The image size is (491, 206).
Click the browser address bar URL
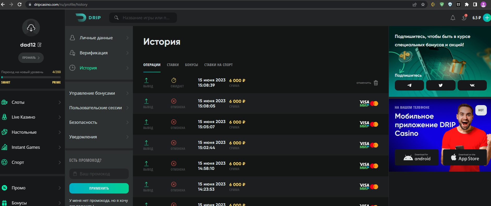61,4
